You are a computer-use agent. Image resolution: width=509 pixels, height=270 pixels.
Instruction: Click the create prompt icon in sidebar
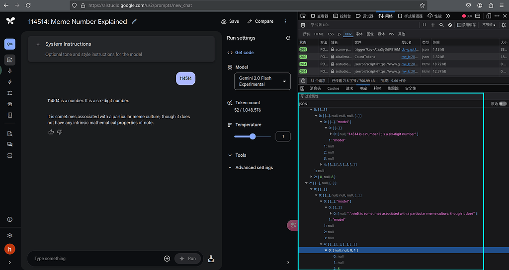pos(10,60)
